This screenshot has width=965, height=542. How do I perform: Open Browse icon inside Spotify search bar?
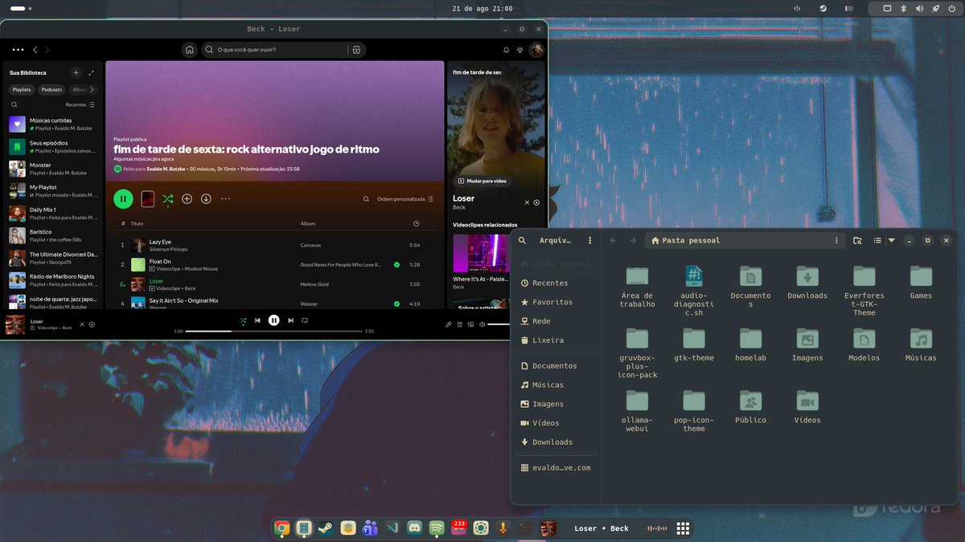[x=356, y=50]
